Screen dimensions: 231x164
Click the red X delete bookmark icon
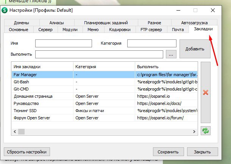click(206, 92)
